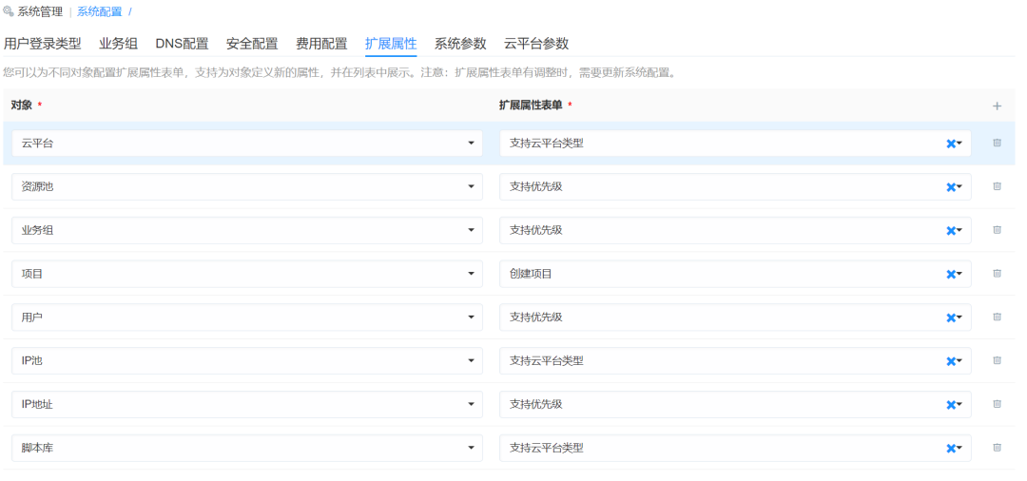Clear the 业务组 row form with X
1027x481 pixels.
click(x=950, y=230)
